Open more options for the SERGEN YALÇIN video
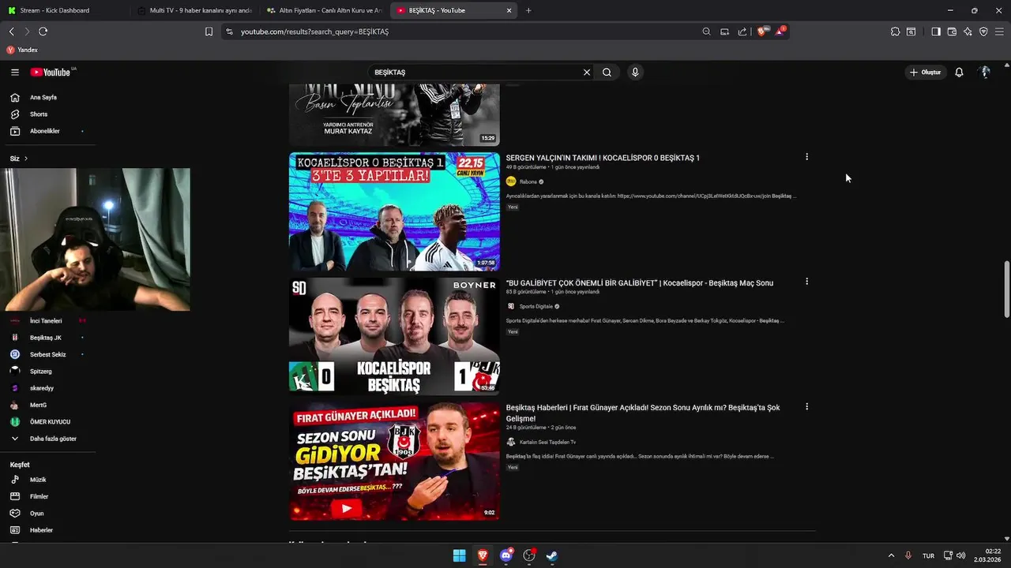Viewport: 1011px width, 568px height. [x=806, y=157]
